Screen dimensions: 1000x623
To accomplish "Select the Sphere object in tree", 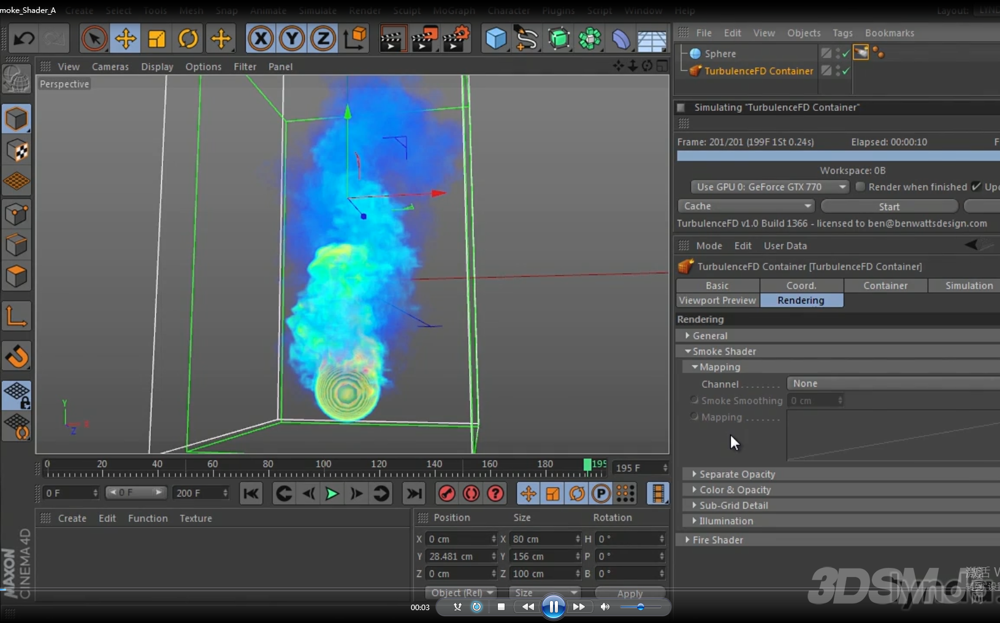I will (x=720, y=54).
